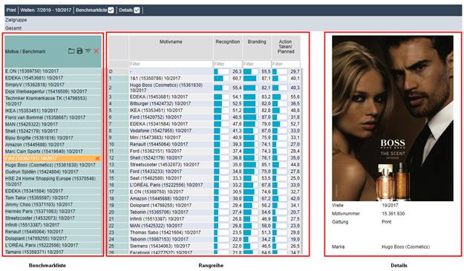
Task: Click the Hugo Boss advertisement image
Action: (393, 118)
